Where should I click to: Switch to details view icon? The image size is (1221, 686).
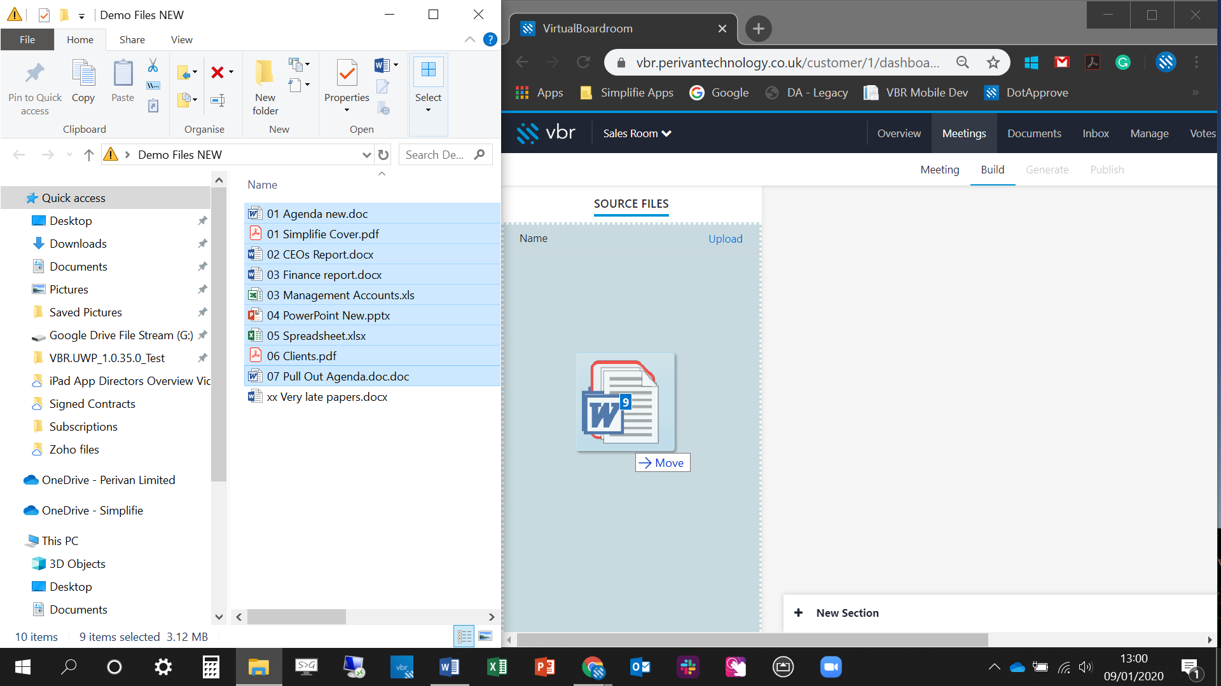coord(464,636)
